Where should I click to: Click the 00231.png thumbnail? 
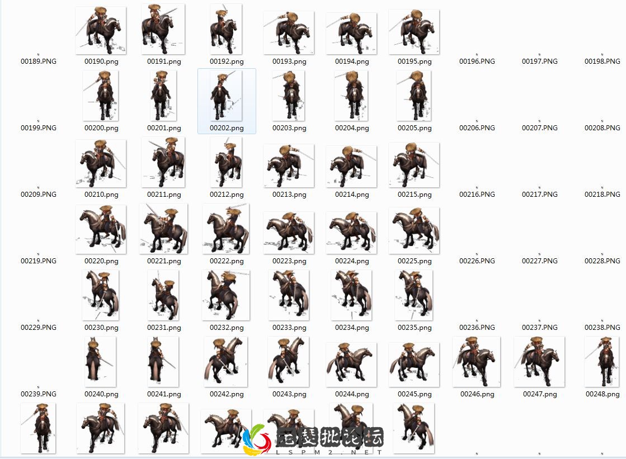[x=163, y=295]
